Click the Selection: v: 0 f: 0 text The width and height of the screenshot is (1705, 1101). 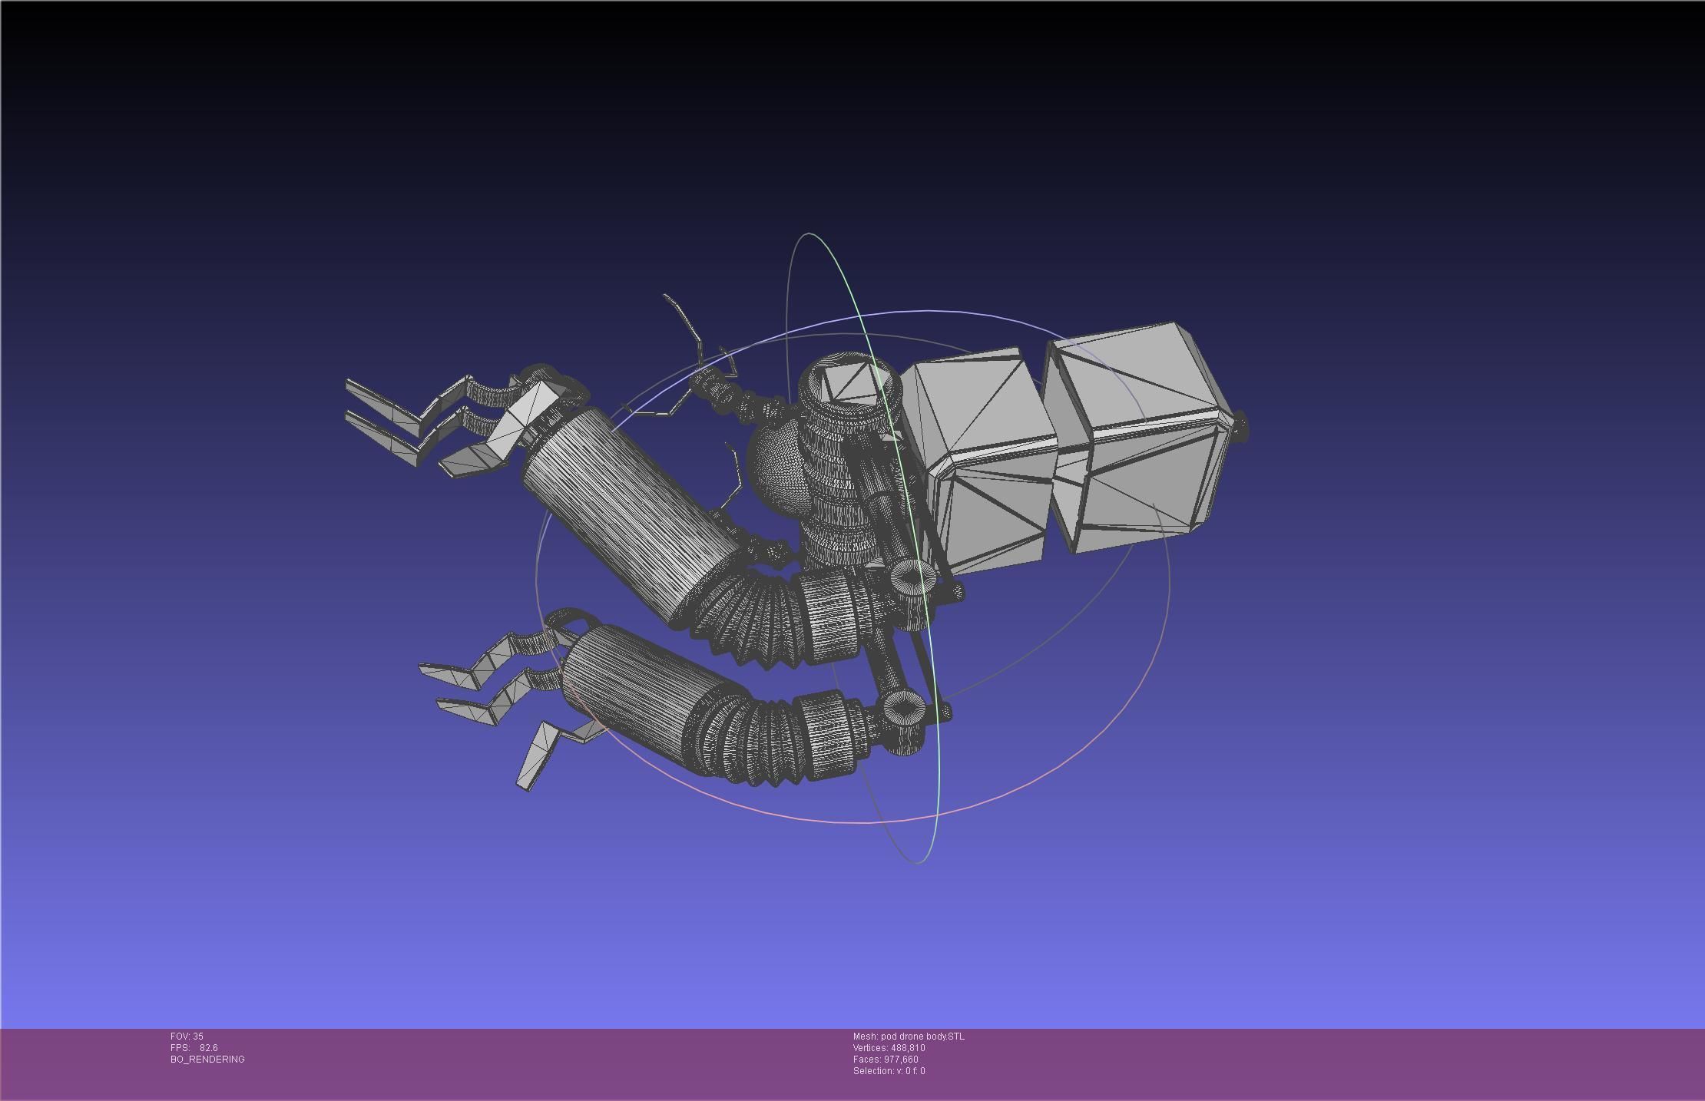[889, 1071]
